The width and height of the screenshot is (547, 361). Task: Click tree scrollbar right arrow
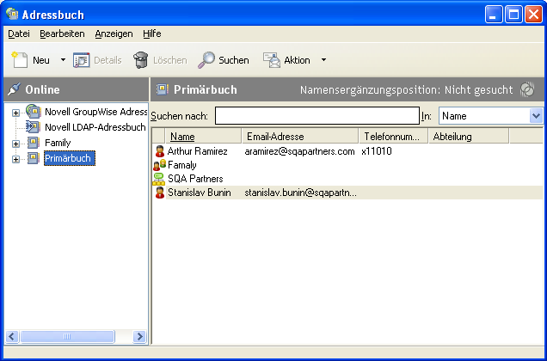click(139, 337)
